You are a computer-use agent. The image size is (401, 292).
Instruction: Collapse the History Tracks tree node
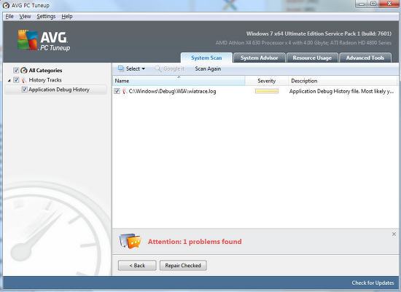(9, 81)
